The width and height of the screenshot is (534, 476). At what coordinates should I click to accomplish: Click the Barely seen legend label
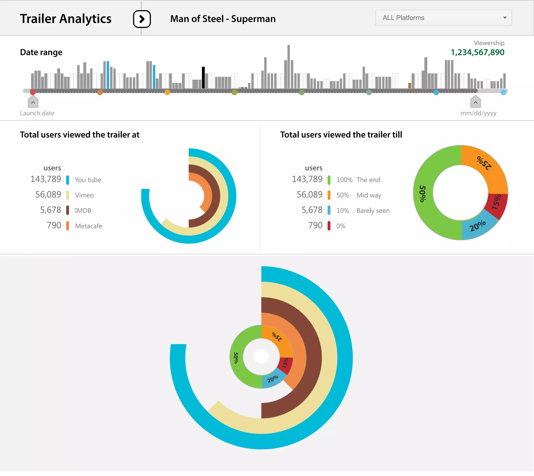pyautogui.click(x=373, y=211)
